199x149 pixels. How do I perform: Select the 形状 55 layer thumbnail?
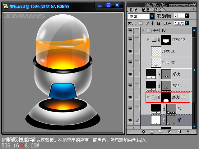click(156, 62)
